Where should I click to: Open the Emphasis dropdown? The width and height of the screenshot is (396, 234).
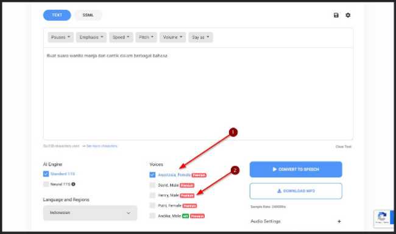tap(91, 37)
